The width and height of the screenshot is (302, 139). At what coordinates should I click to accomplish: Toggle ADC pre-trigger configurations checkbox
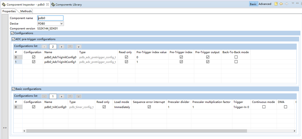pyautogui.click(x=13, y=39)
